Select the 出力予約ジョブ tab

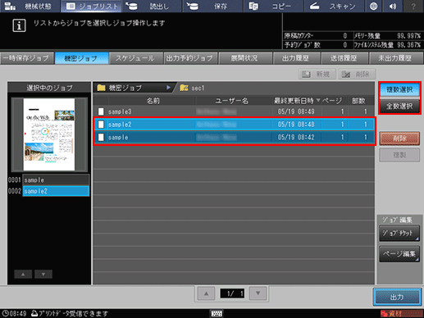coord(190,58)
